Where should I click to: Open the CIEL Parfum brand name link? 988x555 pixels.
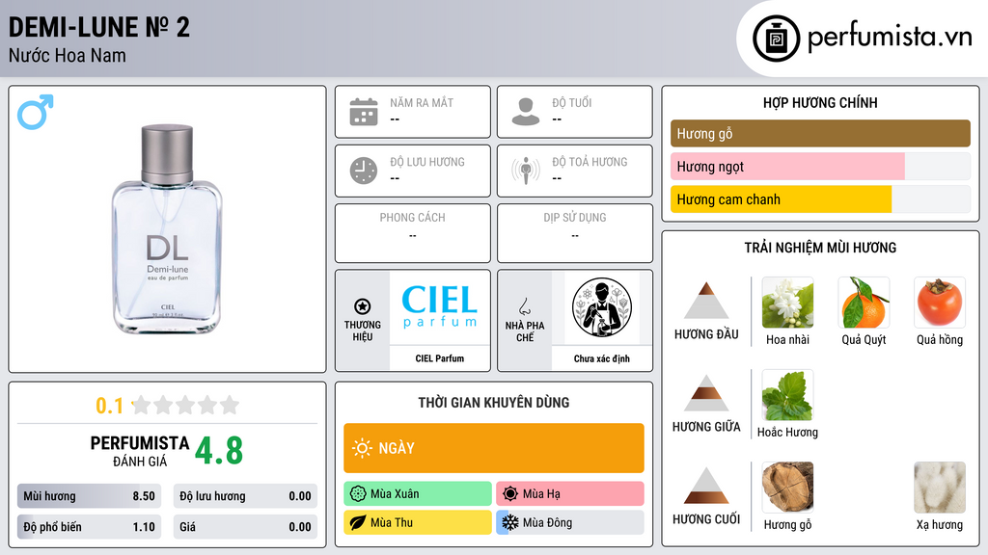pos(440,358)
